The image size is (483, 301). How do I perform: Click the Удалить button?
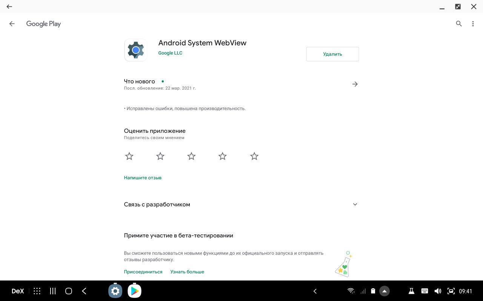[332, 54]
